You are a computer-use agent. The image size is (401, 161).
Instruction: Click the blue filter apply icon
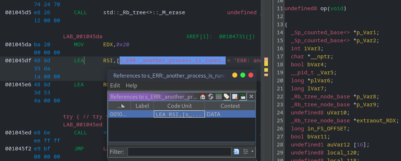[x=236, y=152]
